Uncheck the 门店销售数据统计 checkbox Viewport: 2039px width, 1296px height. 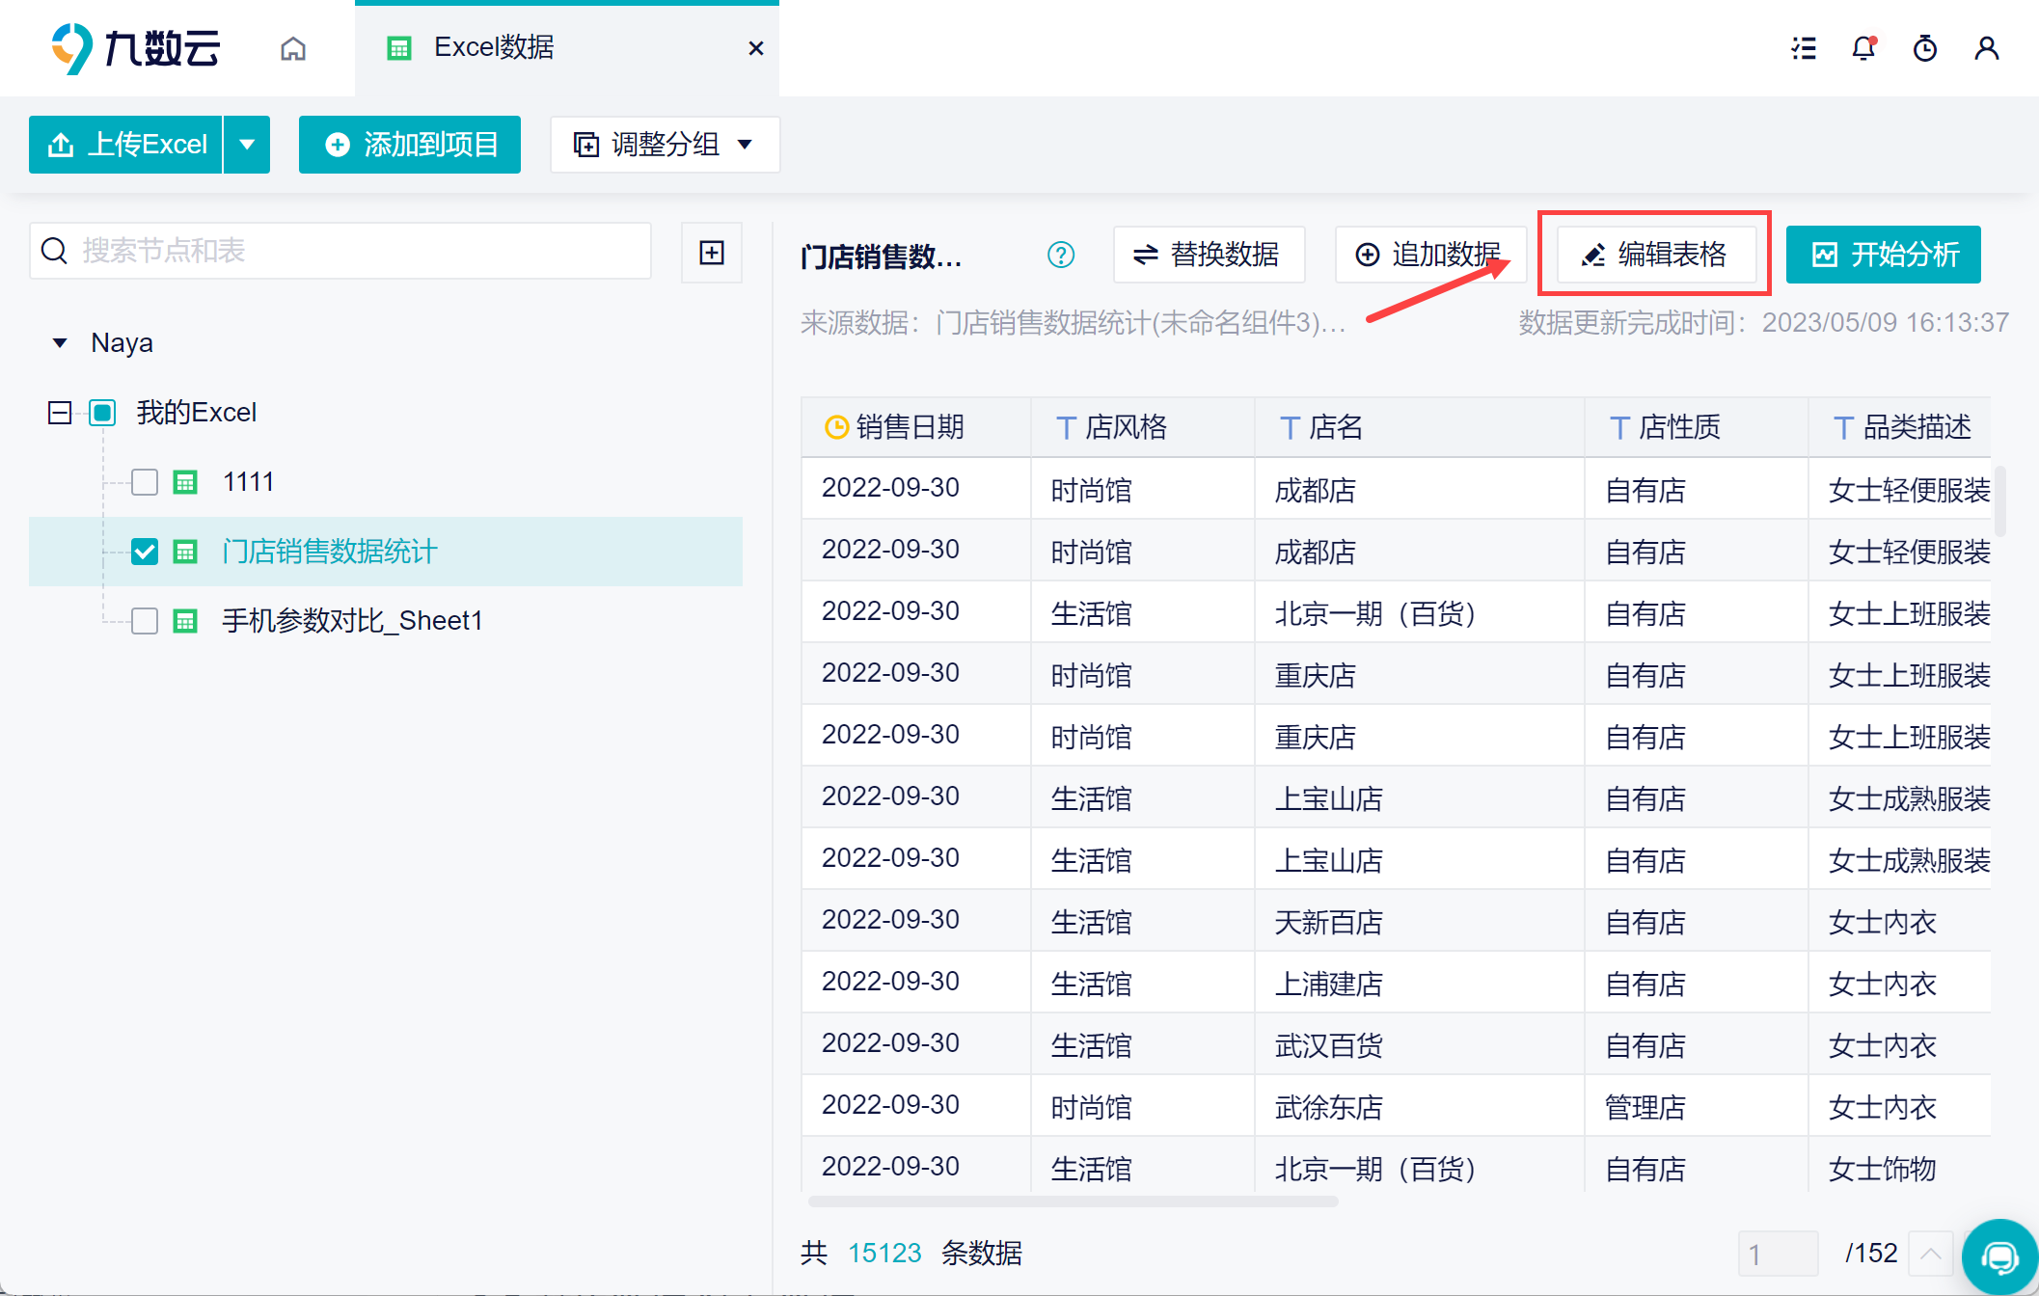(x=145, y=552)
